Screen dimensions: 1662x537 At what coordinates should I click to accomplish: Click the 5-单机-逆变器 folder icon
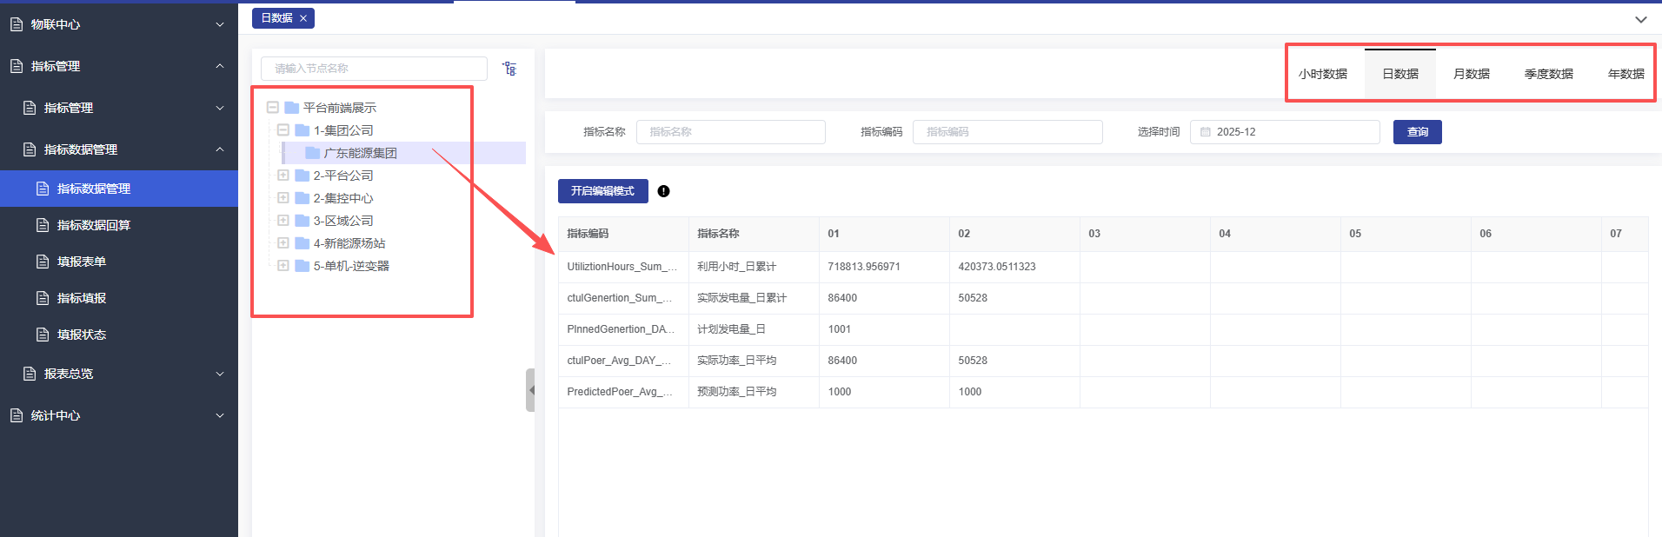tap(302, 266)
